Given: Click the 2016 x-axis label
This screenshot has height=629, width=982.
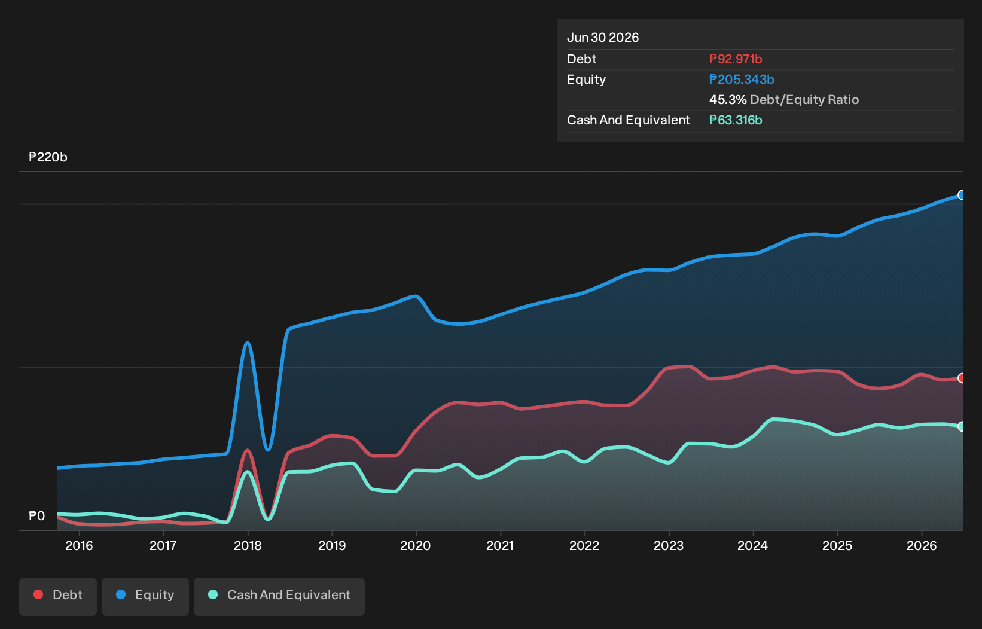Looking at the screenshot, I should [79, 545].
